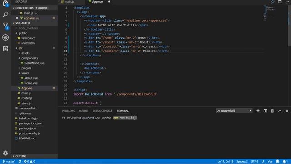Open babel.config.js file
Screen dimensions: 291x164
[x=35, y=118]
